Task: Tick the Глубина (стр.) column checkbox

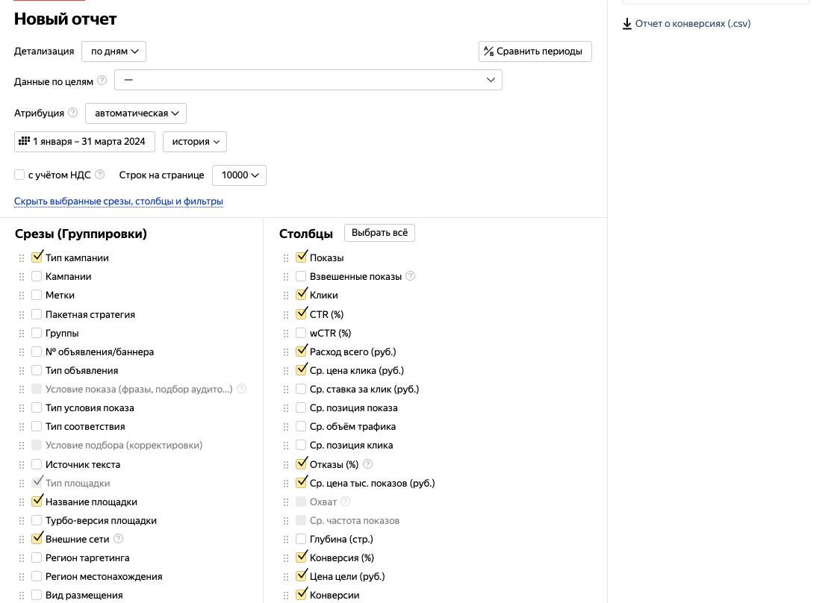Action: click(301, 538)
